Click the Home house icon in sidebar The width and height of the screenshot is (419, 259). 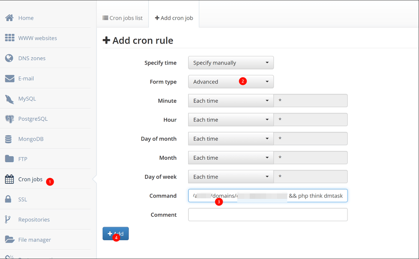coord(9,18)
